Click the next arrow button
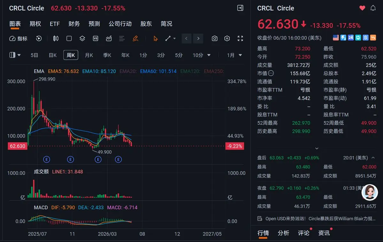The height and width of the screenshot is (242, 383). 198,39
